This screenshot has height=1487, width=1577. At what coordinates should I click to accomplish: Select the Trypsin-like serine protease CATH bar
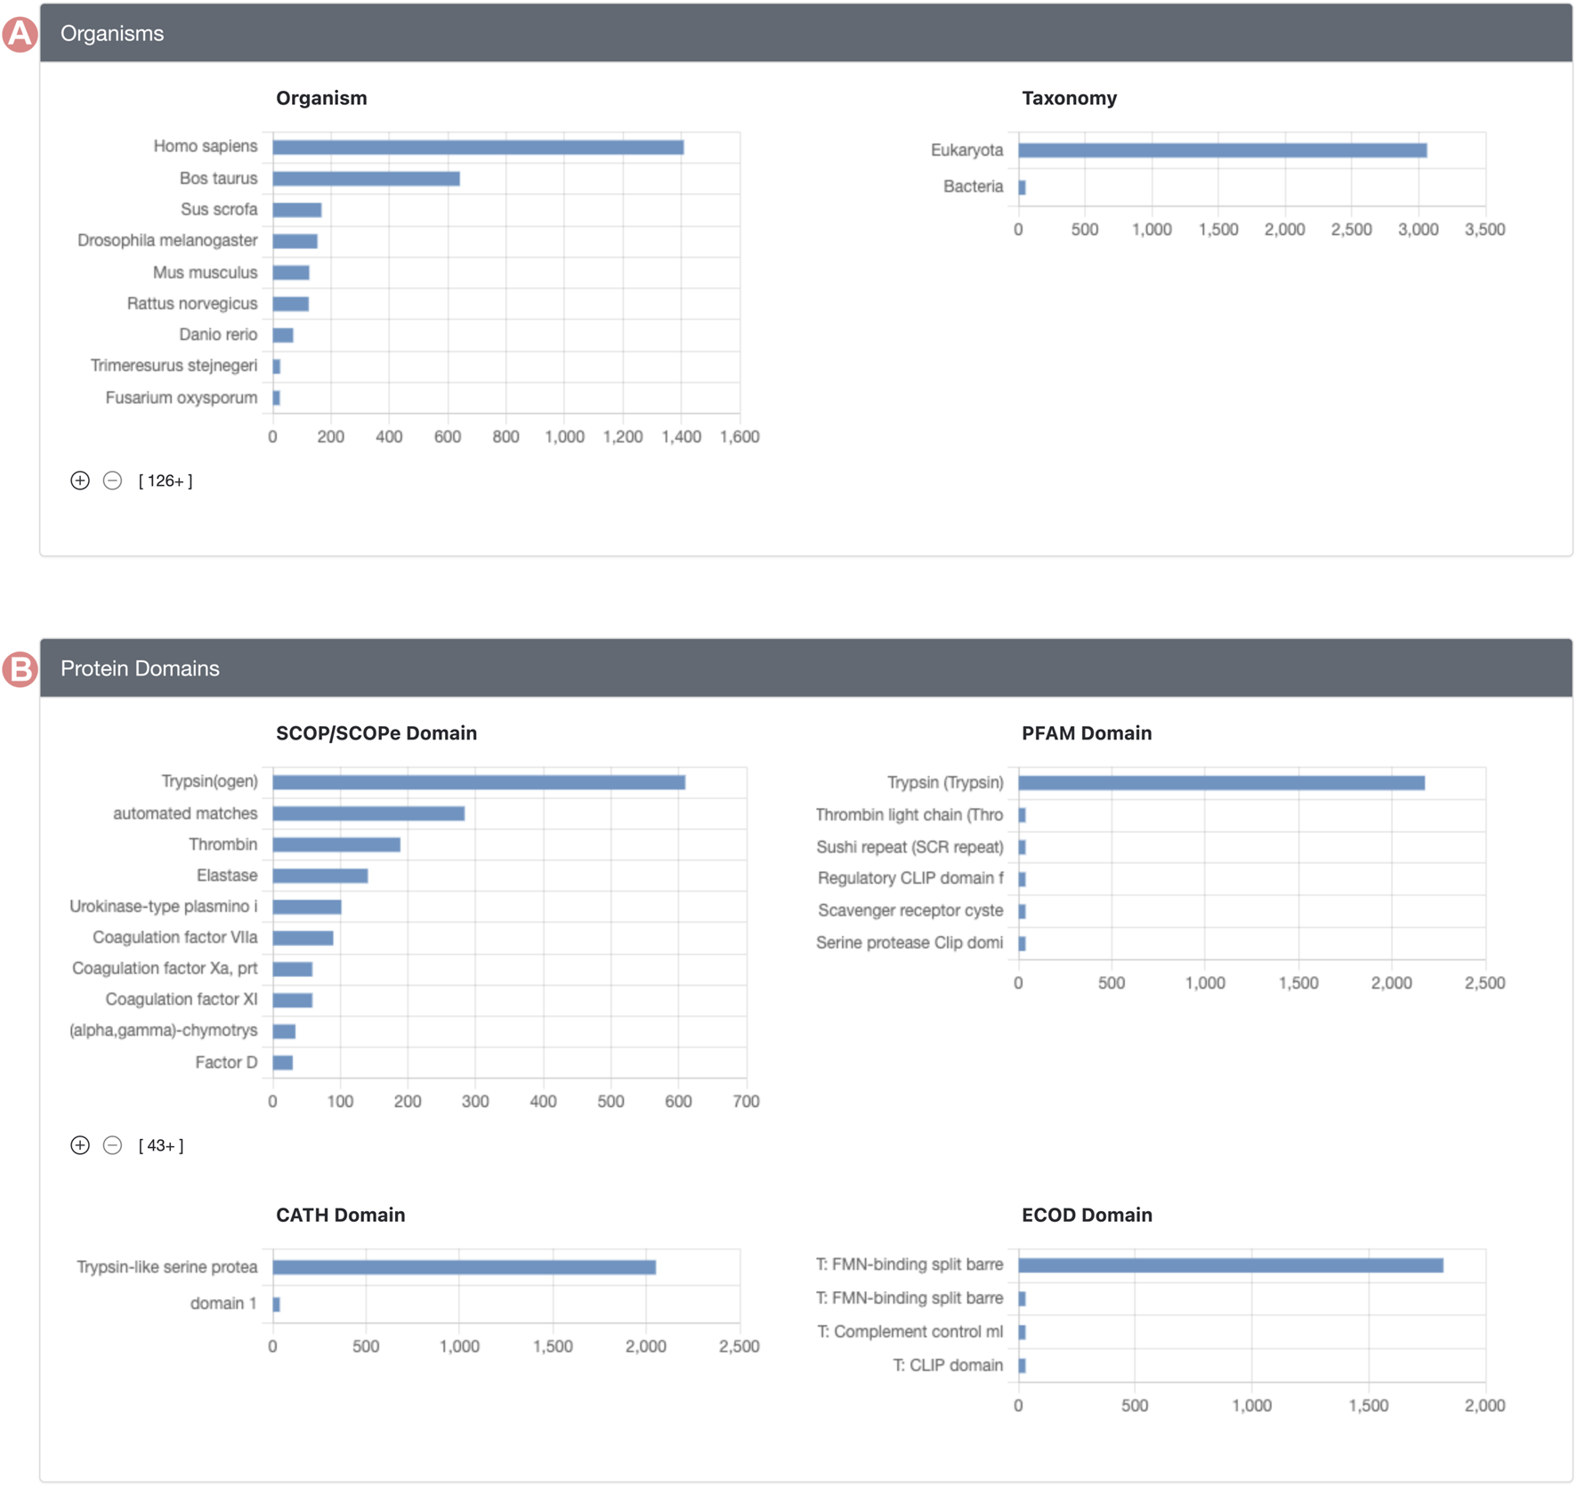click(464, 1267)
